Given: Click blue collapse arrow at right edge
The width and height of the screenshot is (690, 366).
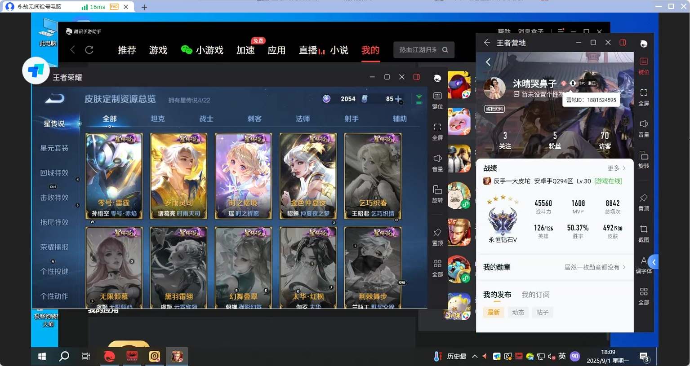Looking at the screenshot, I should (654, 262).
